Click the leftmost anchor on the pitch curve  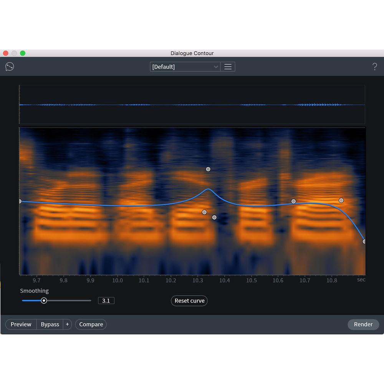pyautogui.click(x=20, y=201)
